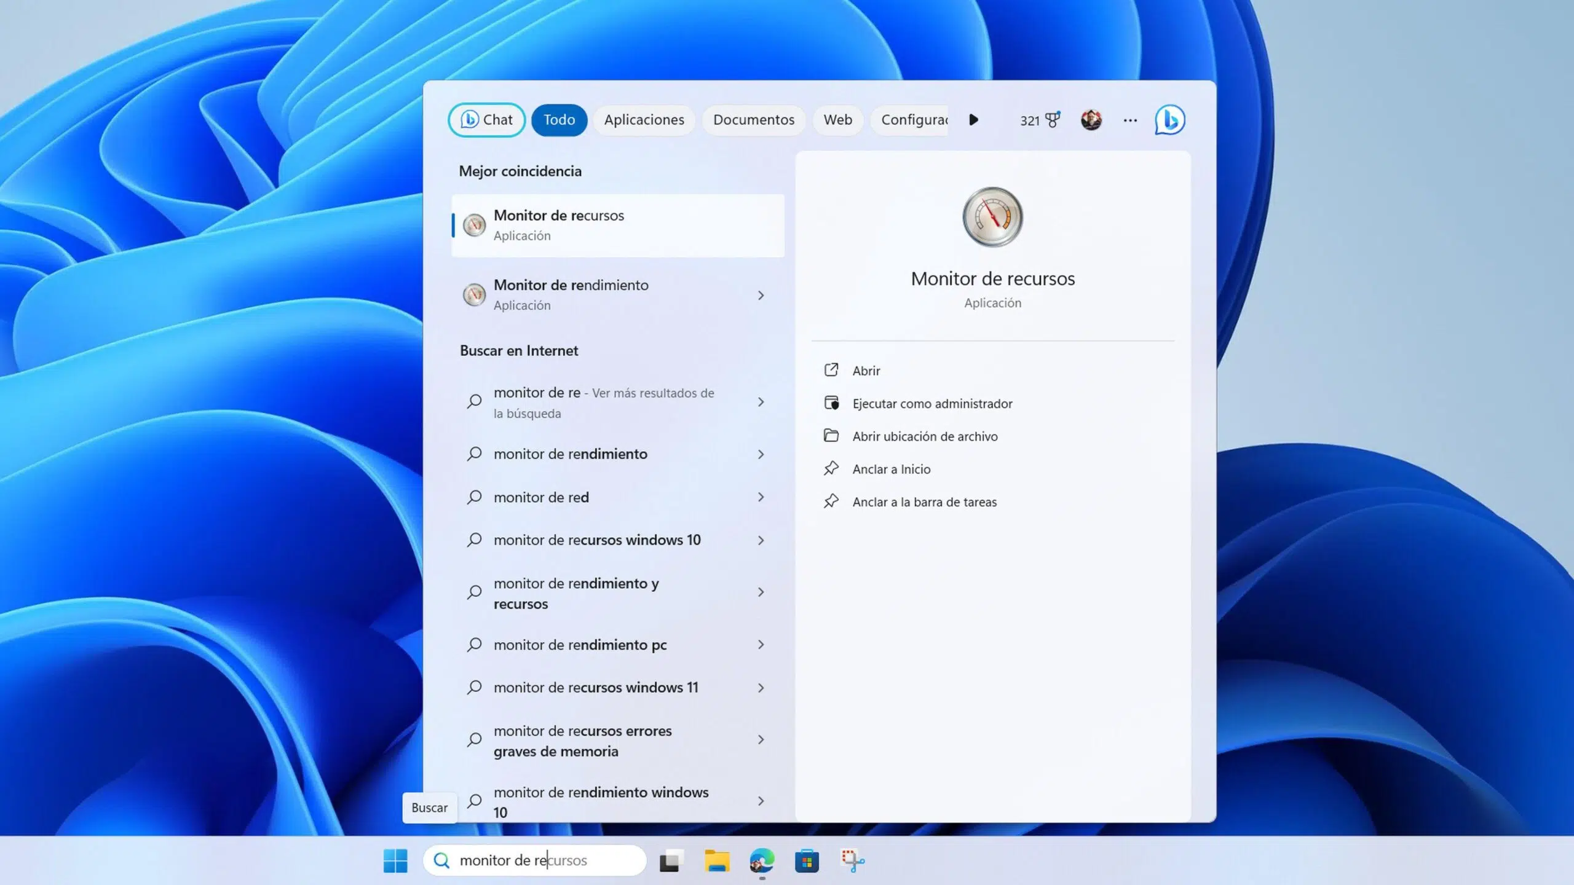The height and width of the screenshot is (885, 1574).
Task: Click Ejecutar como administrador
Action: (931, 404)
